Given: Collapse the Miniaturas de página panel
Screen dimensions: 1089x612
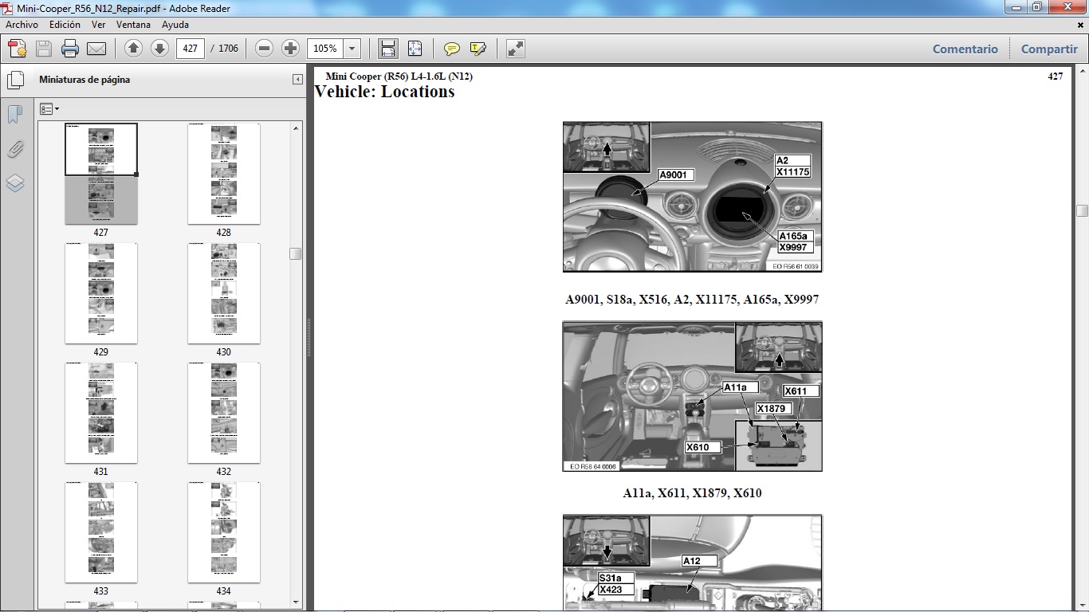Looking at the screenshot, I should [297, 80].
